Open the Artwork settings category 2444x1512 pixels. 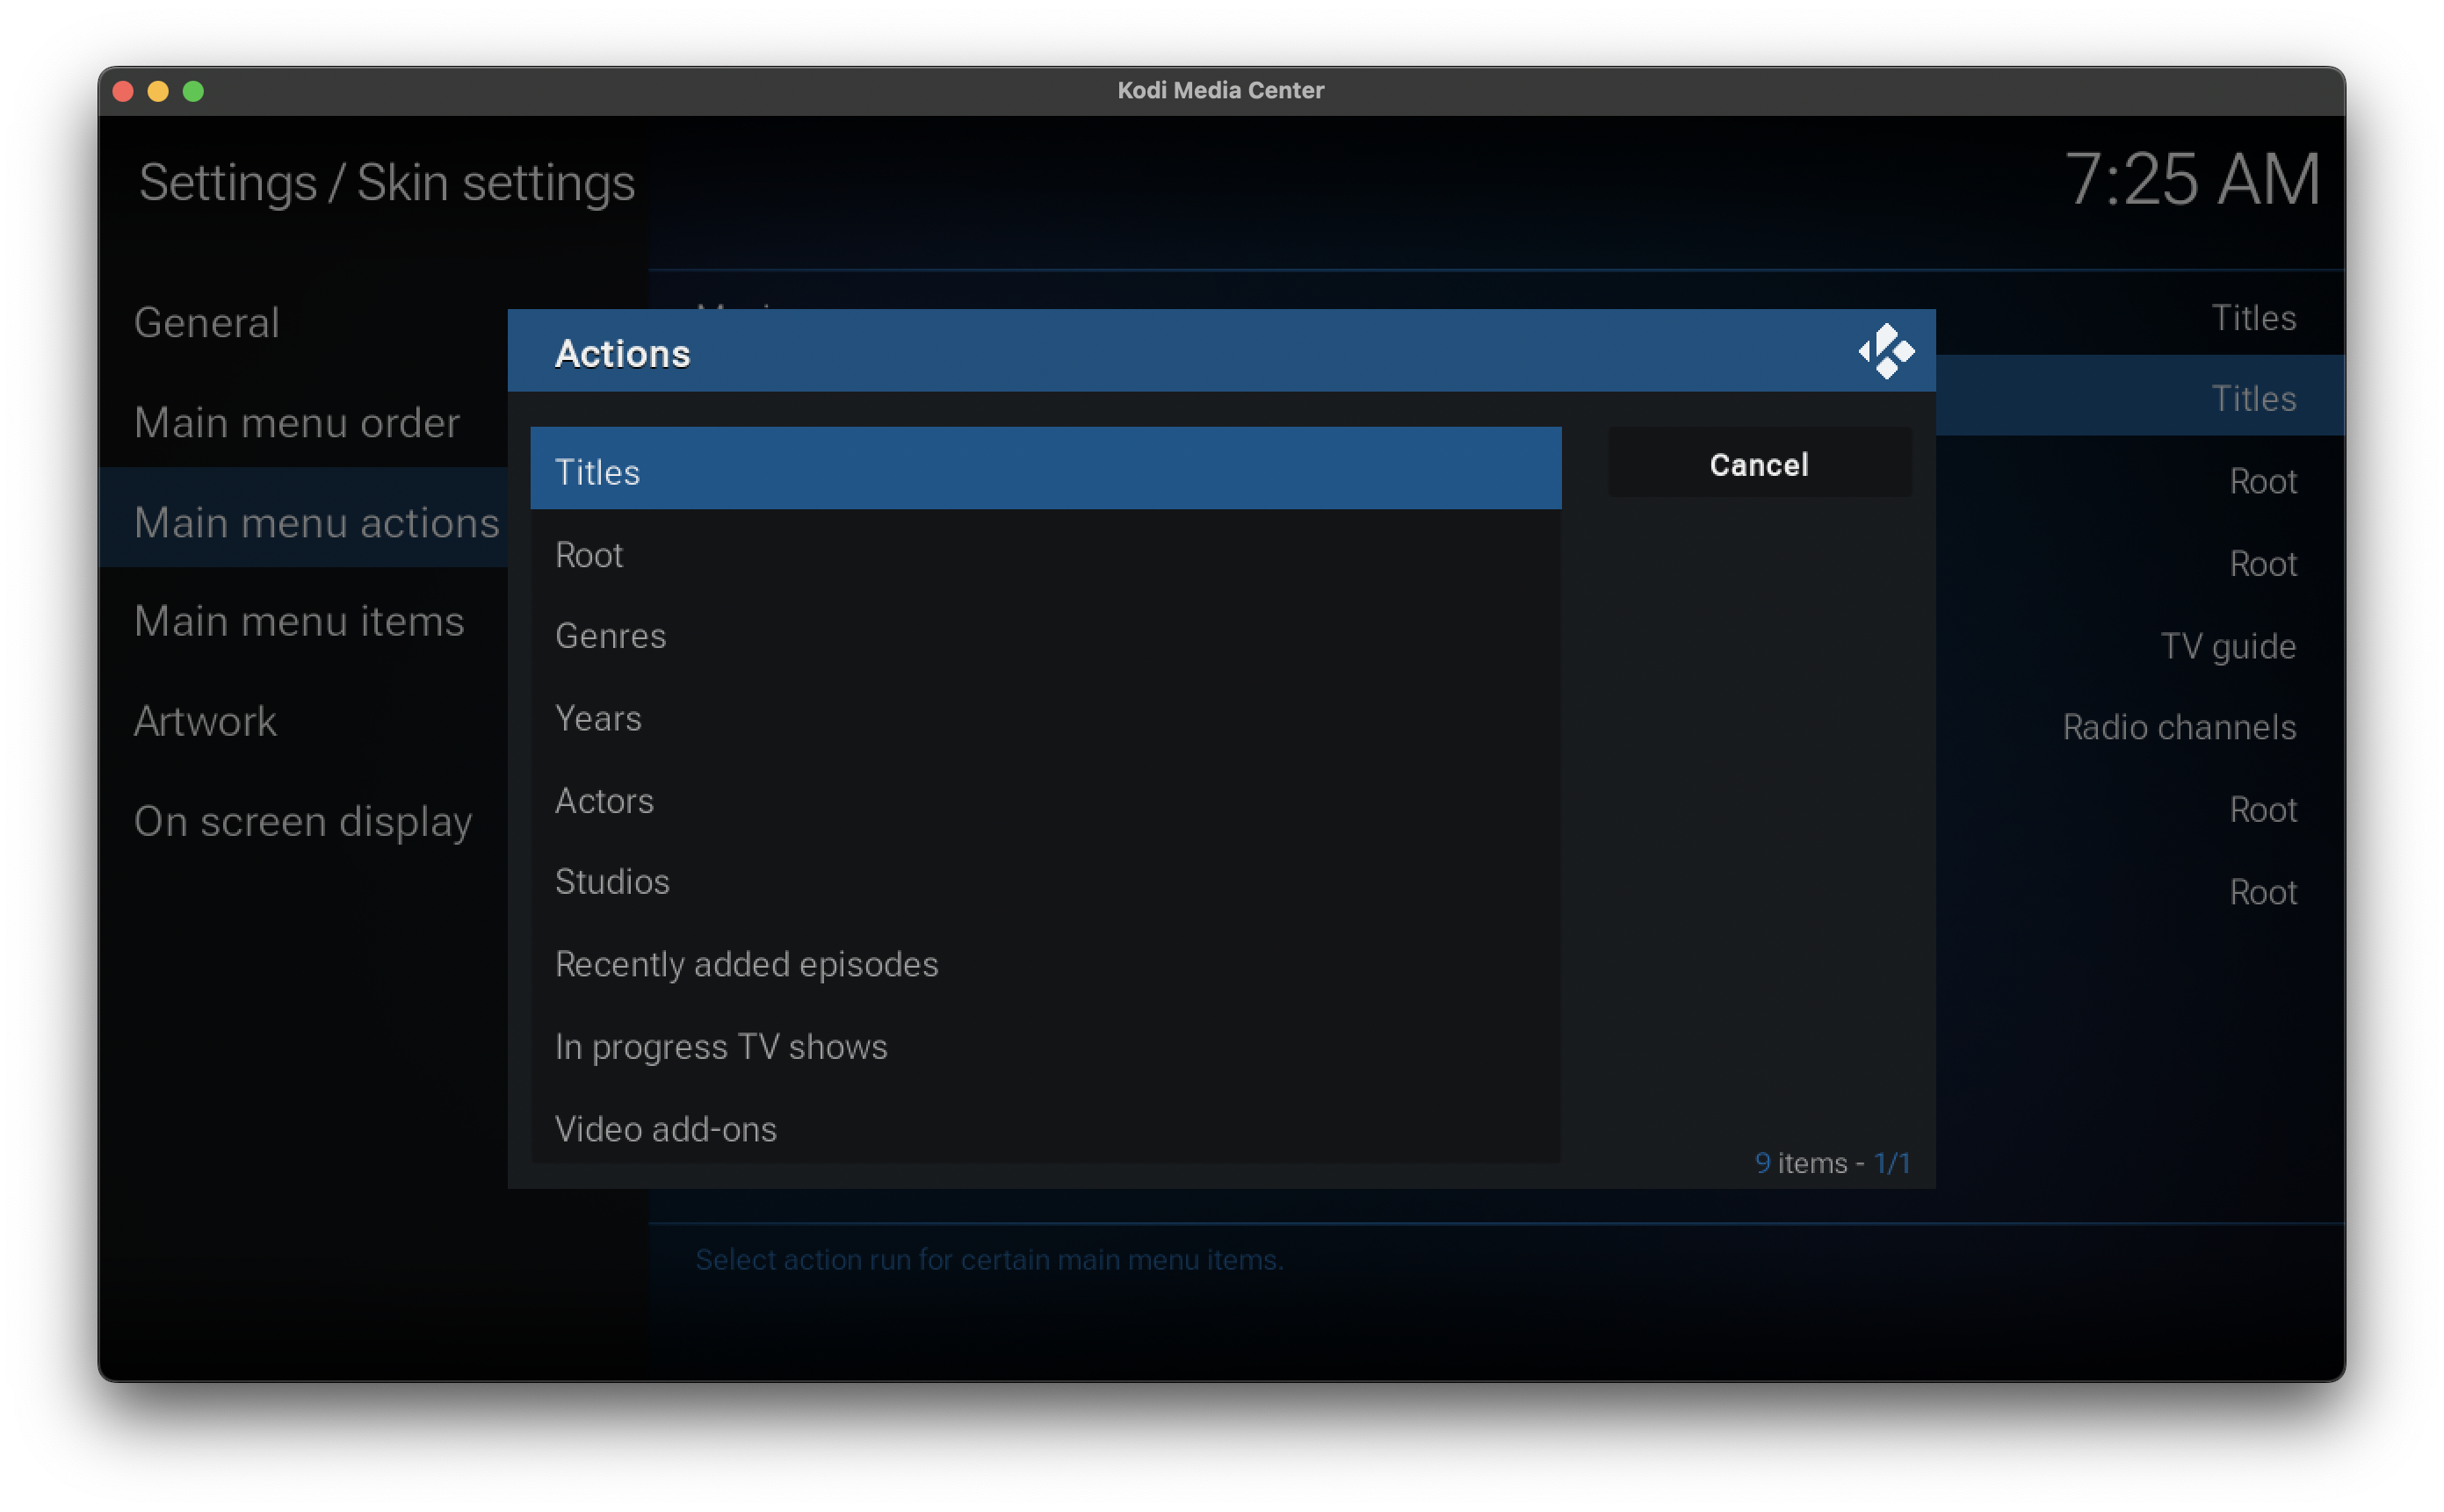(x=205, y=721)
